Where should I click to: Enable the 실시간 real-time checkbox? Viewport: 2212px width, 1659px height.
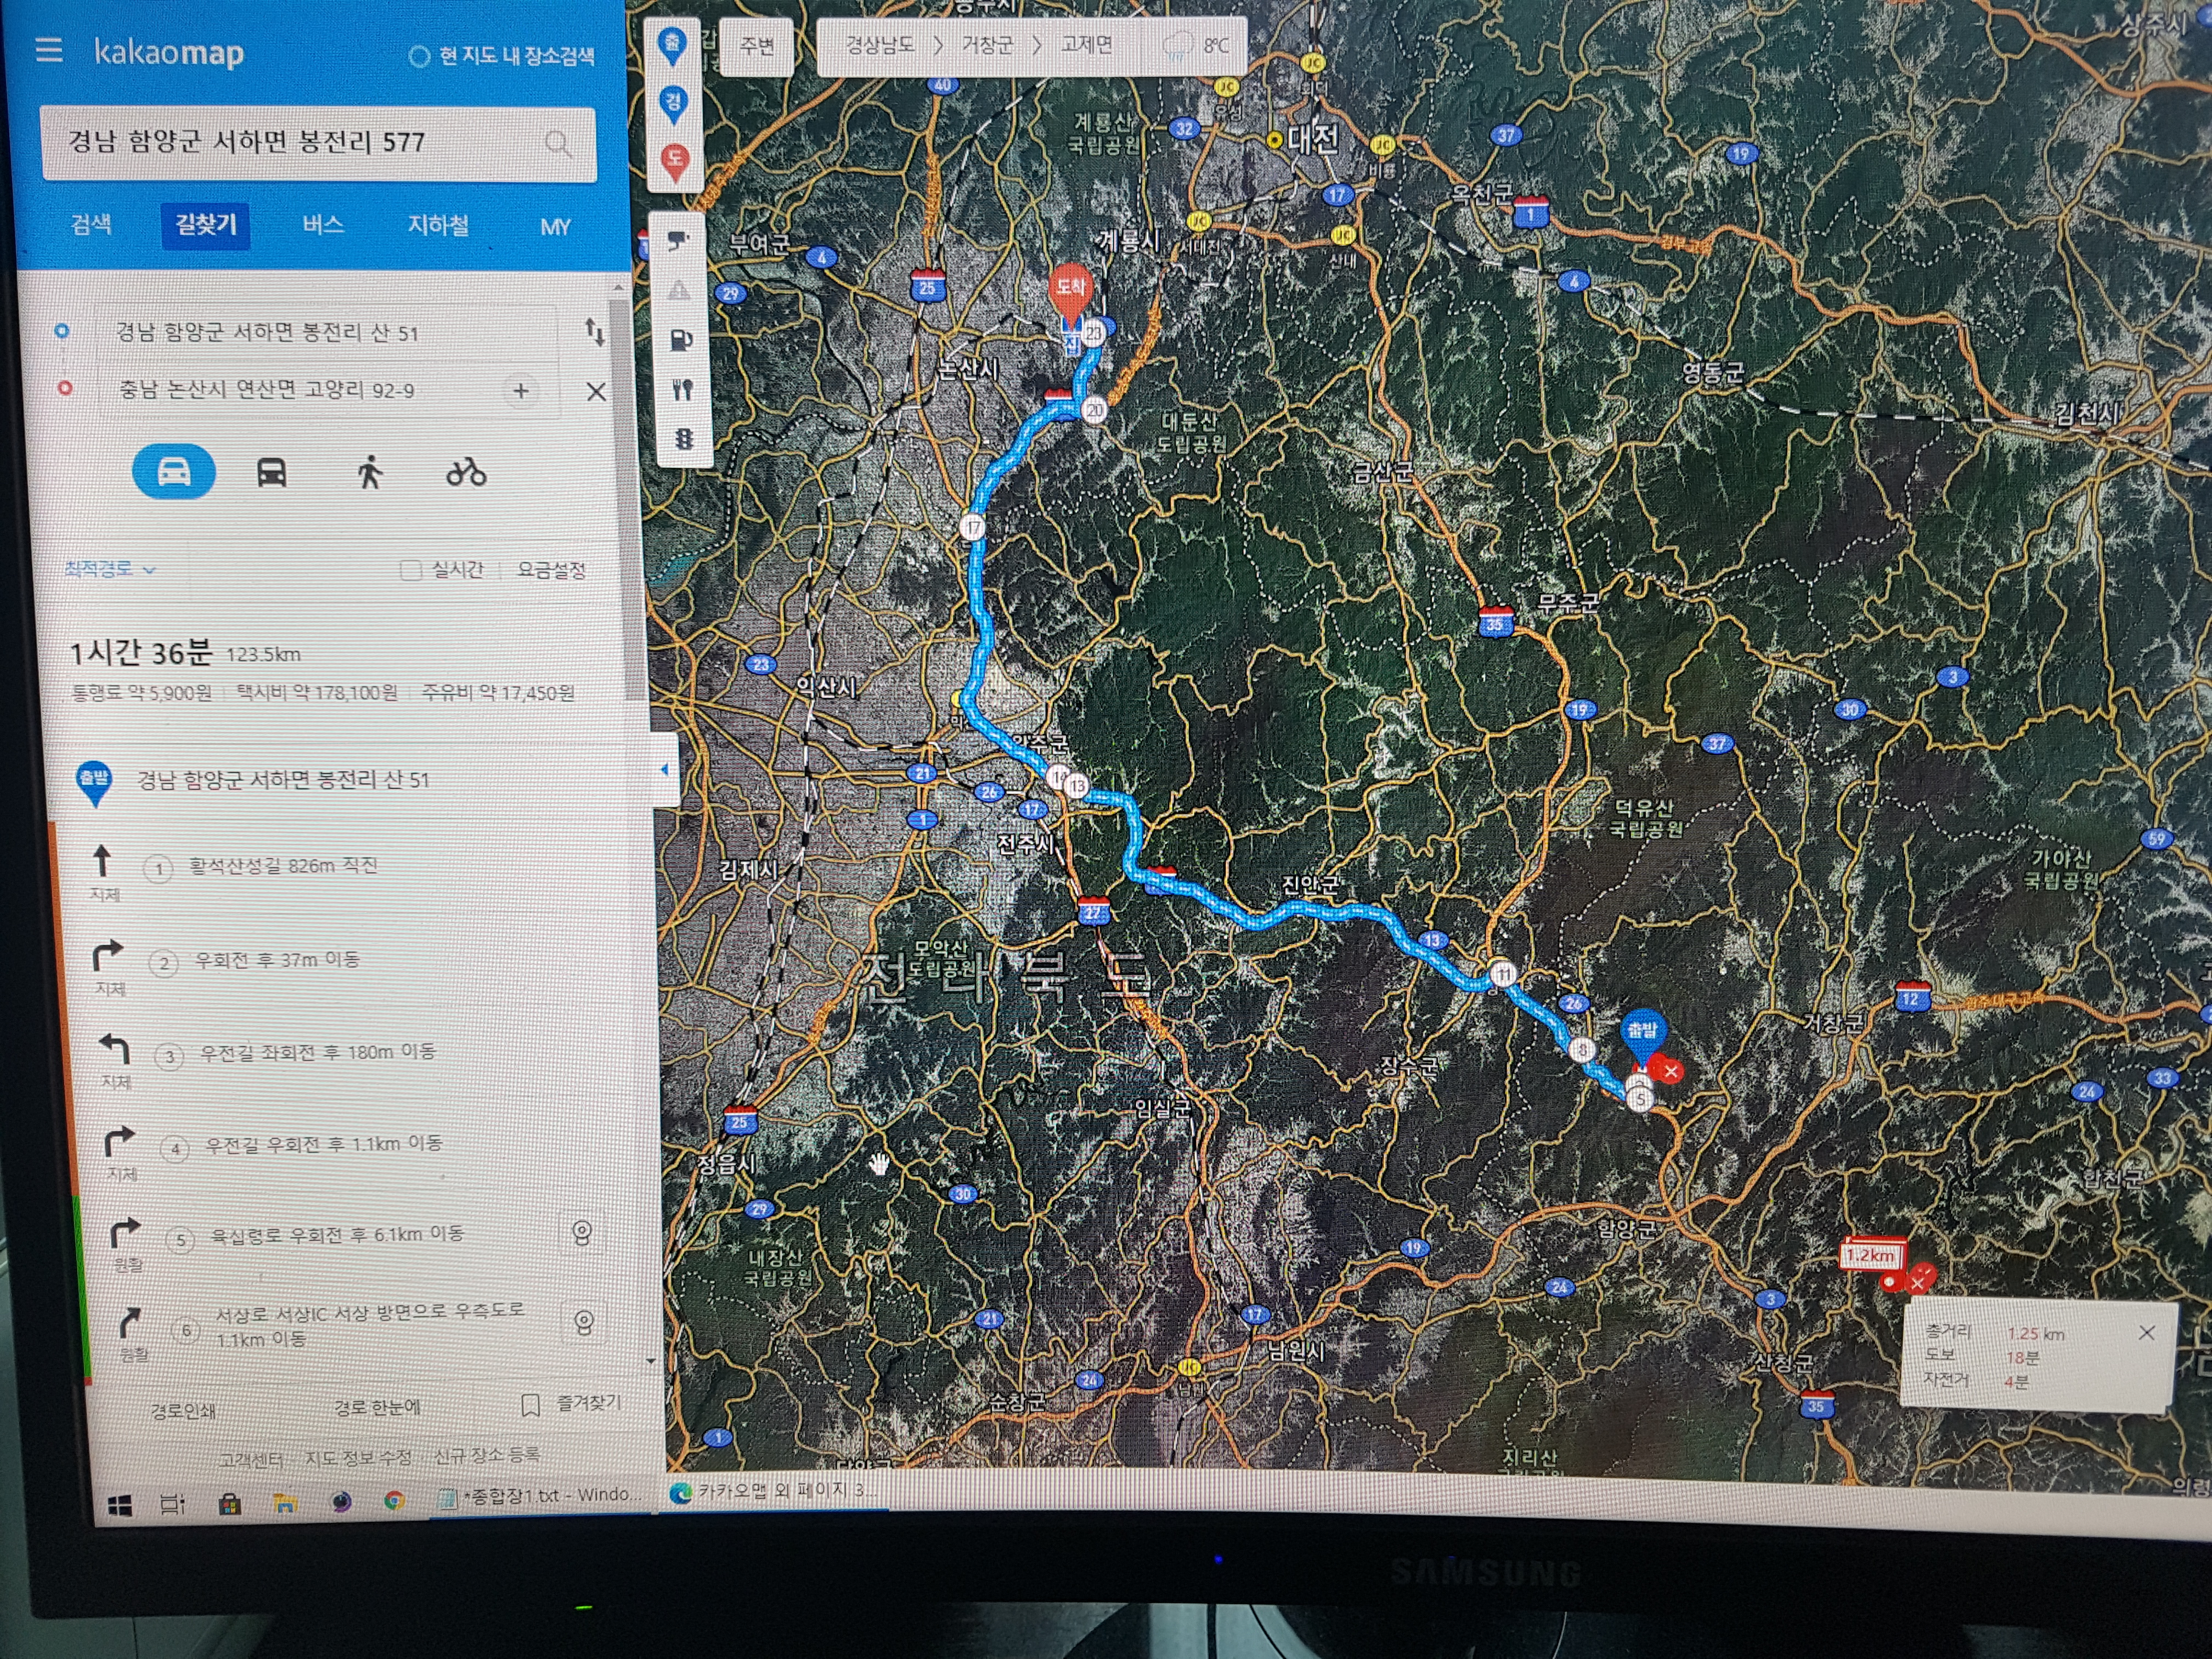410,570
